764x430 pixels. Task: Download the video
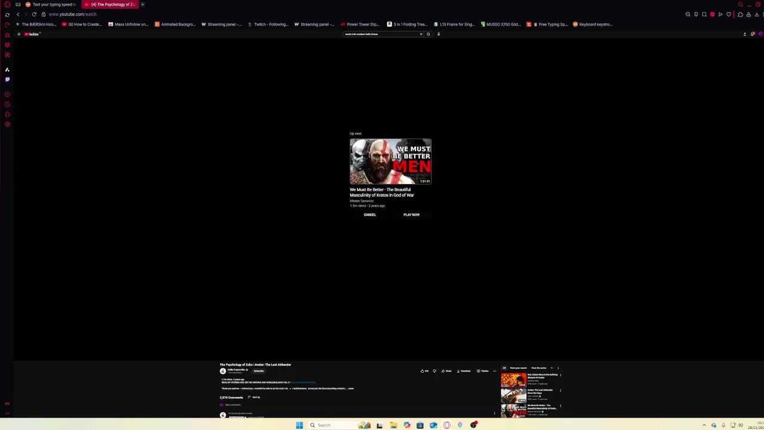click(x=464, y=371)
